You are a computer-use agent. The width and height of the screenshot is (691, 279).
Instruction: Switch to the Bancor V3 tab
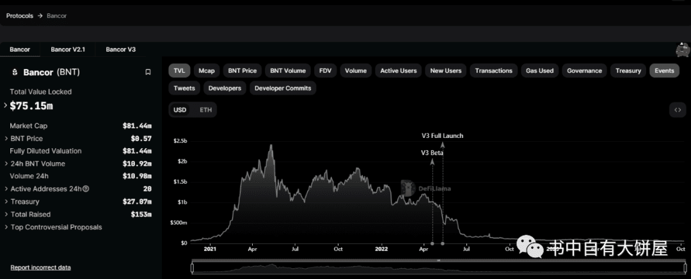pyautogui.click(x=120, y=49)
